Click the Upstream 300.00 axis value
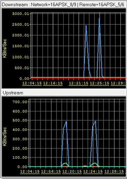The width and height of the screenshot is (127, 179). (x=20, y=139)
